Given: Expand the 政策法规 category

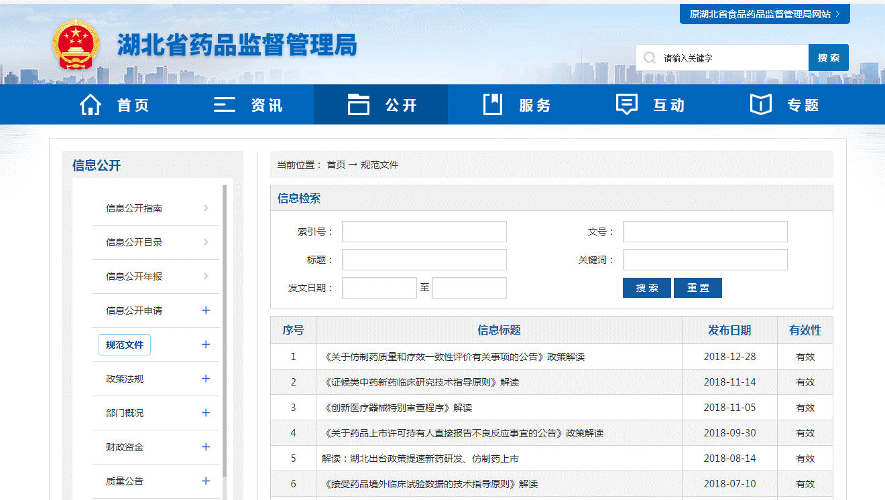Looking at the screenshot, I should tap(206, 379).
